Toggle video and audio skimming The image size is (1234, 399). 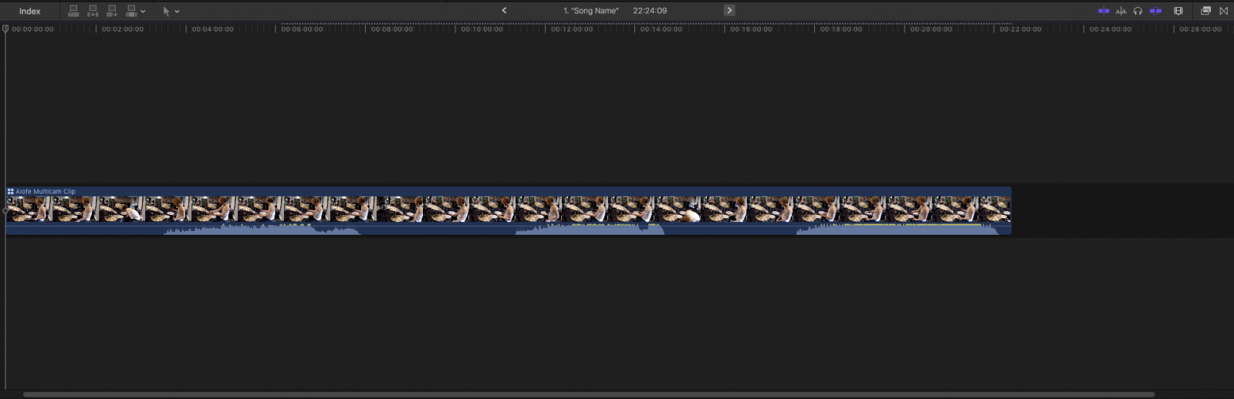tap(1104, 11)
